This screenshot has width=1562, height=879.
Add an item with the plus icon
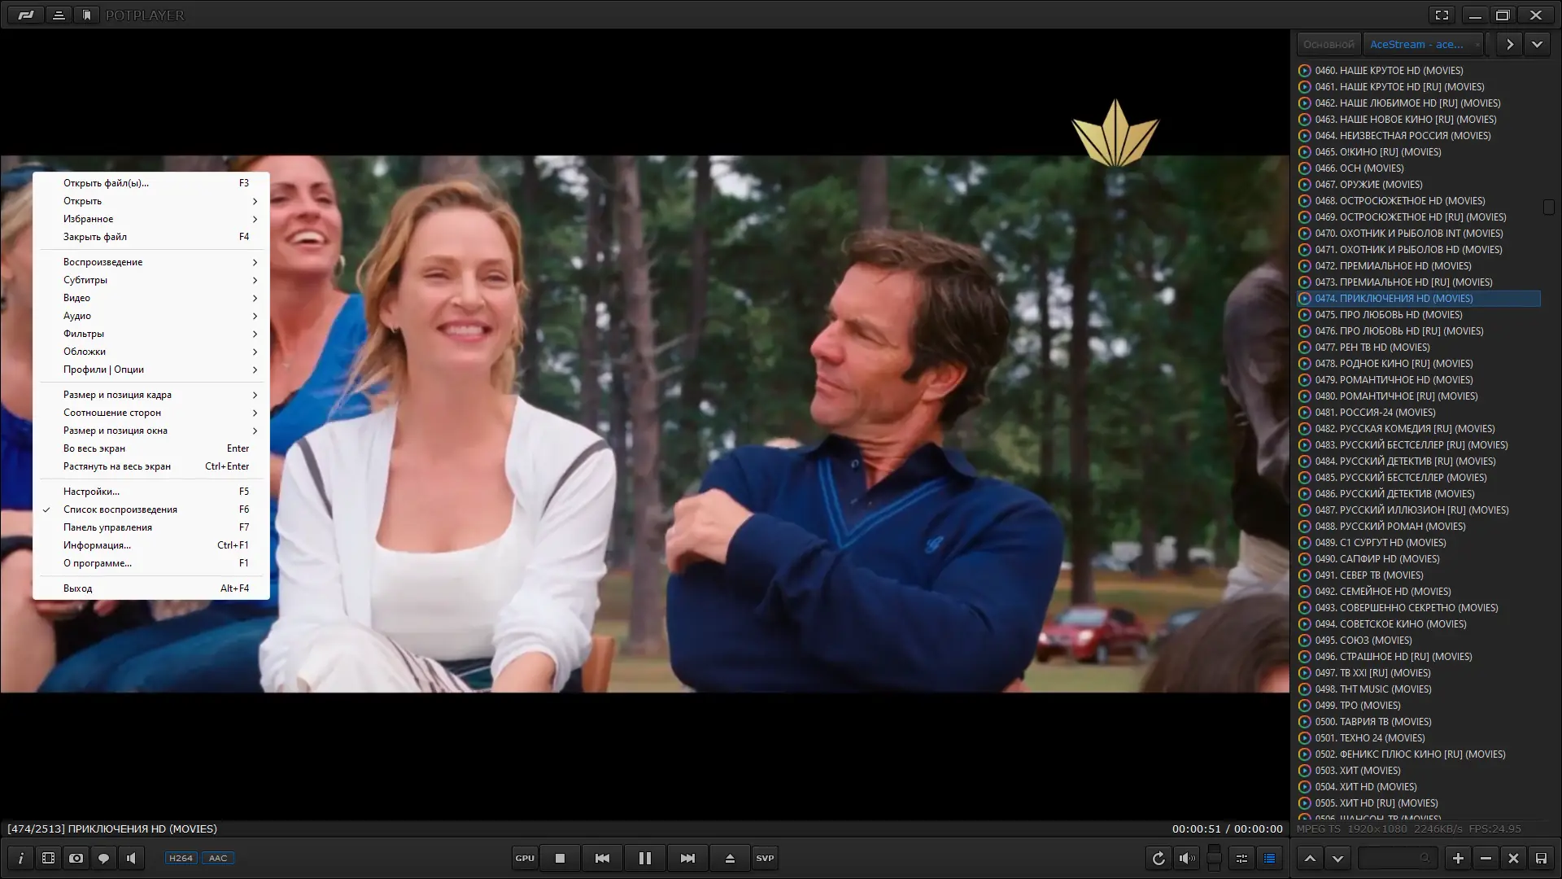(x=1458, y=858)
